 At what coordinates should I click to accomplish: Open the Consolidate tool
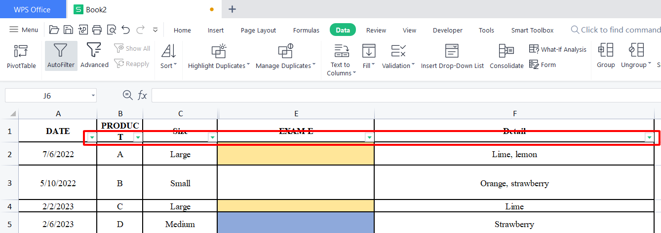point(506,56)
